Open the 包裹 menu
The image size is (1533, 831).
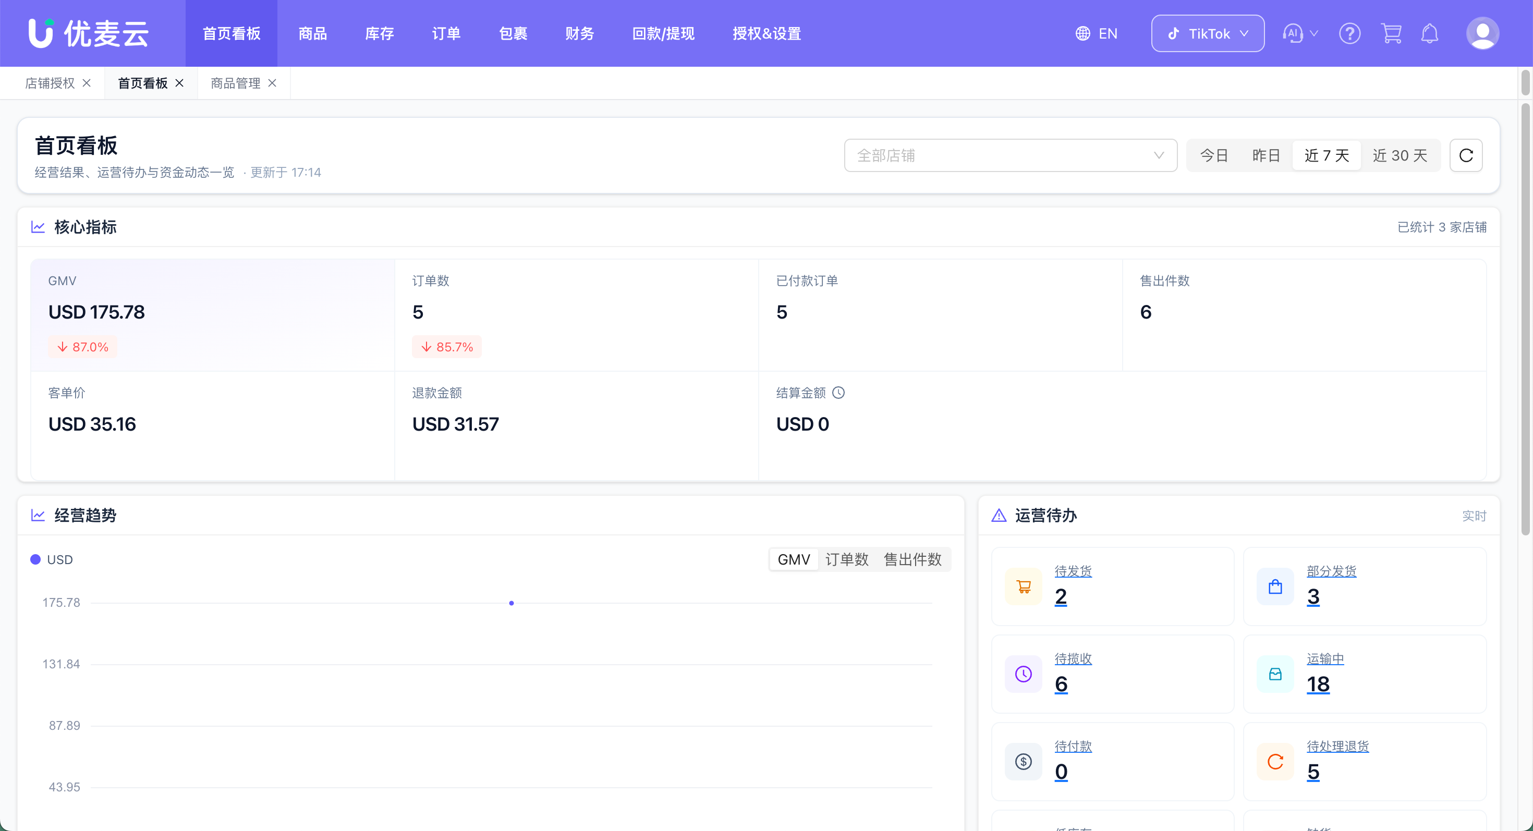point(514,33)
